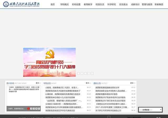Image resolution: width=168 pixels, height=118 pixels.
Task: Open the 学院概况 menu item
Action: 64,4
